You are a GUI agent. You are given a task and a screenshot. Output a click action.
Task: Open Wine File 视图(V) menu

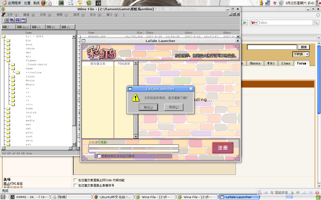click(62, 15)
